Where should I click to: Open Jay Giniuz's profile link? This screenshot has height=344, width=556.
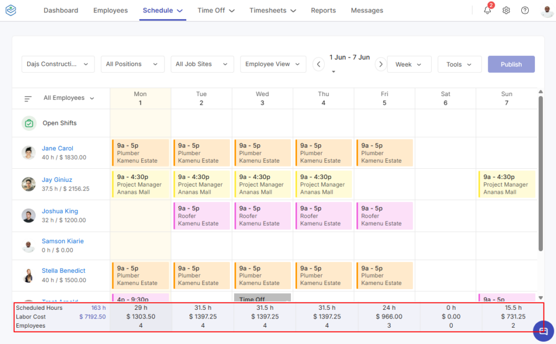click(x=56, y=180)
